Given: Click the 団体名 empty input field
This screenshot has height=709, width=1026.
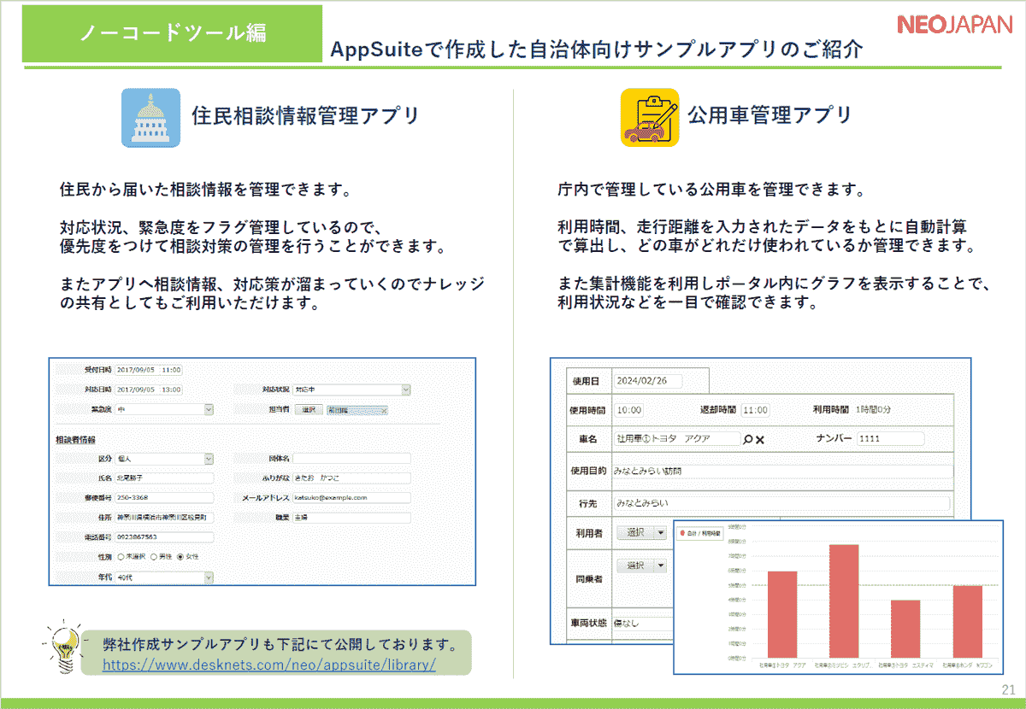Looking at the screenshot, I should (x=351, y=459).
